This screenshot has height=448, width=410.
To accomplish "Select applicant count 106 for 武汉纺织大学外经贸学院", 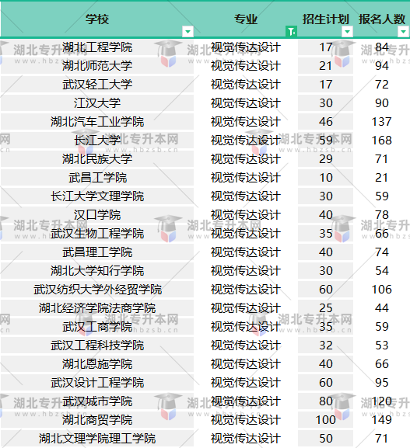I will (382, 290).
